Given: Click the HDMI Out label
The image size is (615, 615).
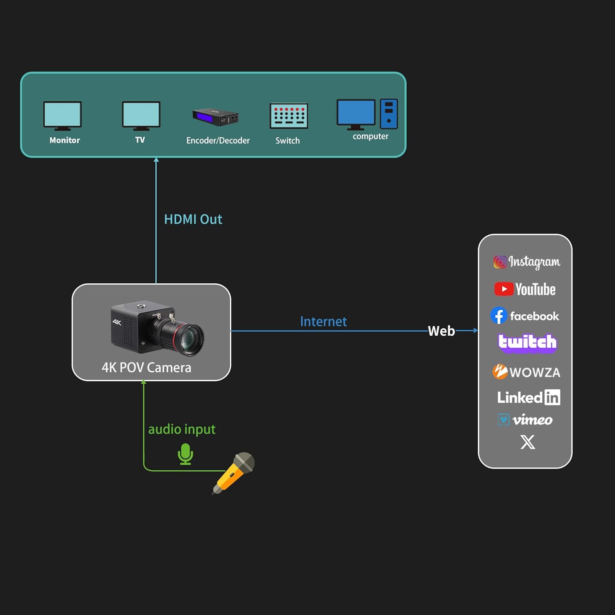Looking at the screenshot, I should 193,219.
